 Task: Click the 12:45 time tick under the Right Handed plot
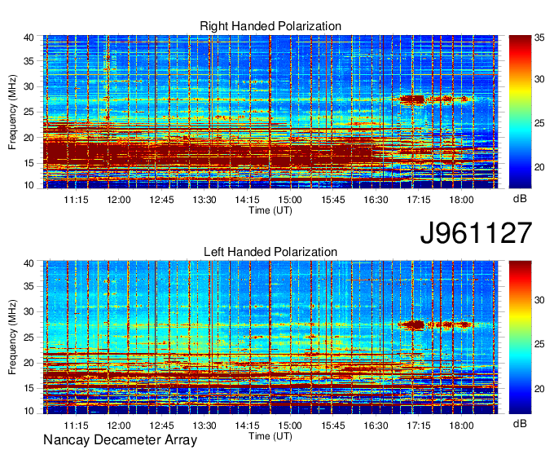[161, 200]
